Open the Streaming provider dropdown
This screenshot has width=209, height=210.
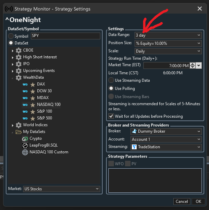(166, 147)
